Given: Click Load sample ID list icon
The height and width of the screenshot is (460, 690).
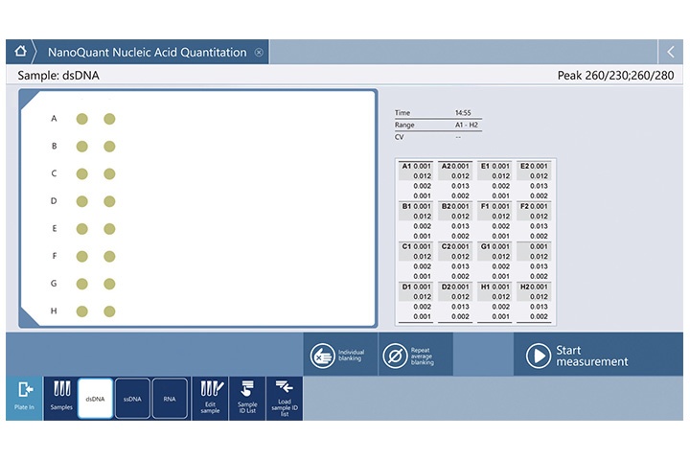Looking at the screenshot, I should coord(284,398).
